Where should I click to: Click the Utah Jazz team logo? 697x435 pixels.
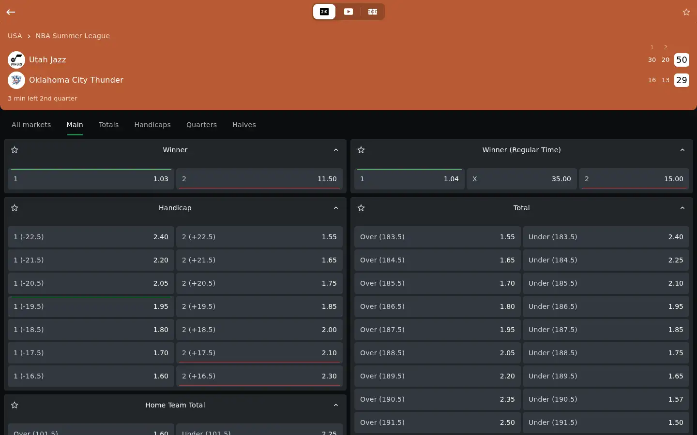(x=16, y=60)
